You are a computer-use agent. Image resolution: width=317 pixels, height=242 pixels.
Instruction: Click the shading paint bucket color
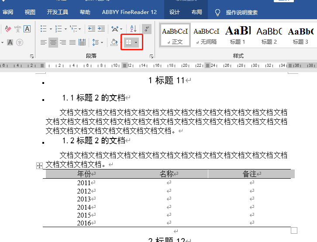[x=114, y=42]
